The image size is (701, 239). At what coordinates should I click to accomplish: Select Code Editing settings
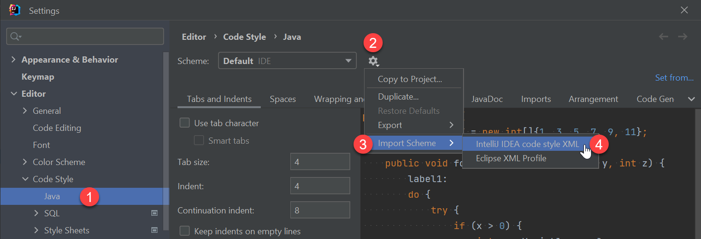pyautogui.click(x=57, y=128)
